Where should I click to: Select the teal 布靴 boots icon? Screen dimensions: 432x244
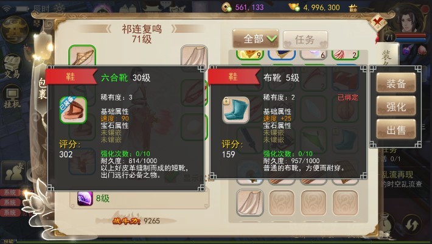235,110
